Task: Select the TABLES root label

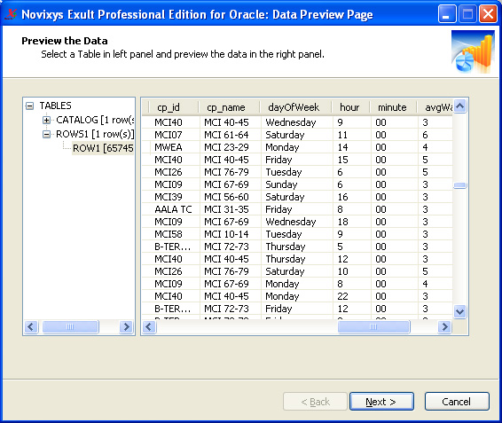Action: (x=55, y=106)
